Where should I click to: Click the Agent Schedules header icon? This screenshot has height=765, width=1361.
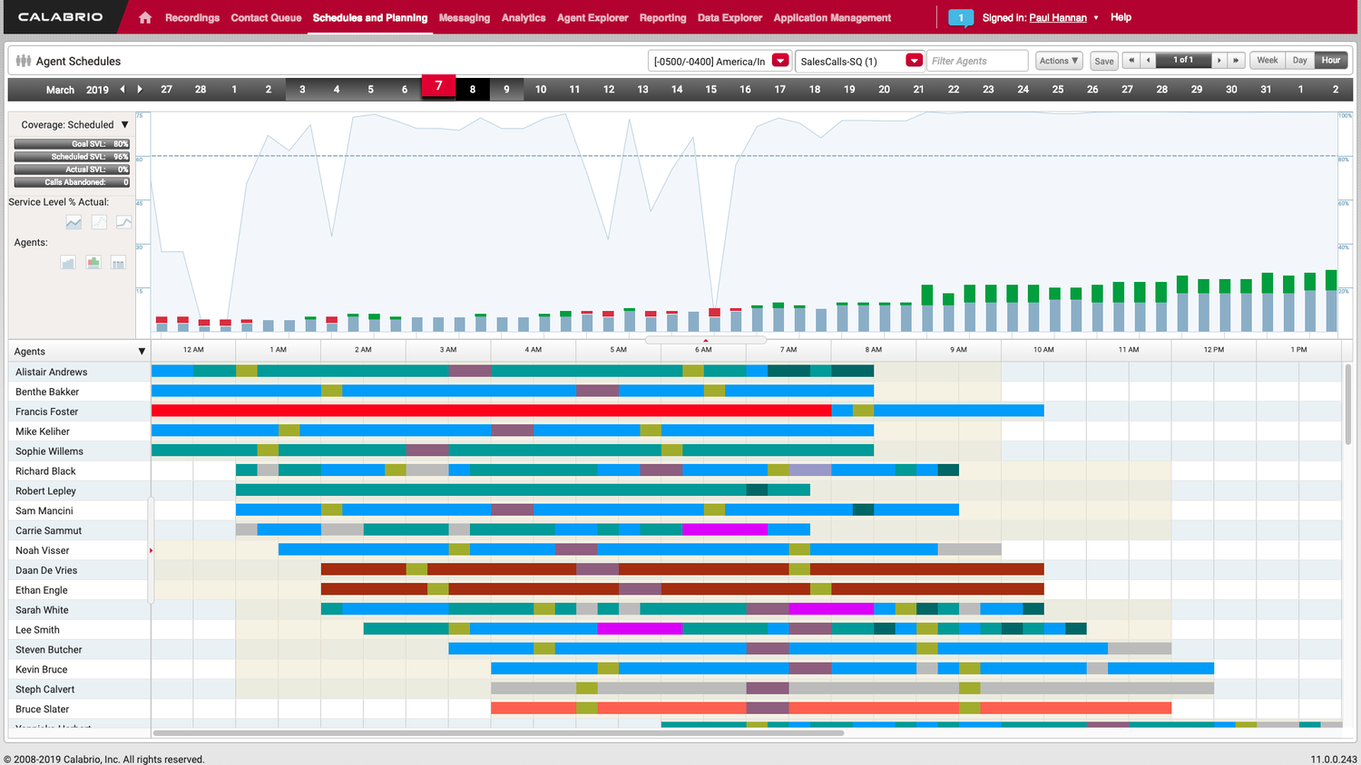click(x=23, y=61)
